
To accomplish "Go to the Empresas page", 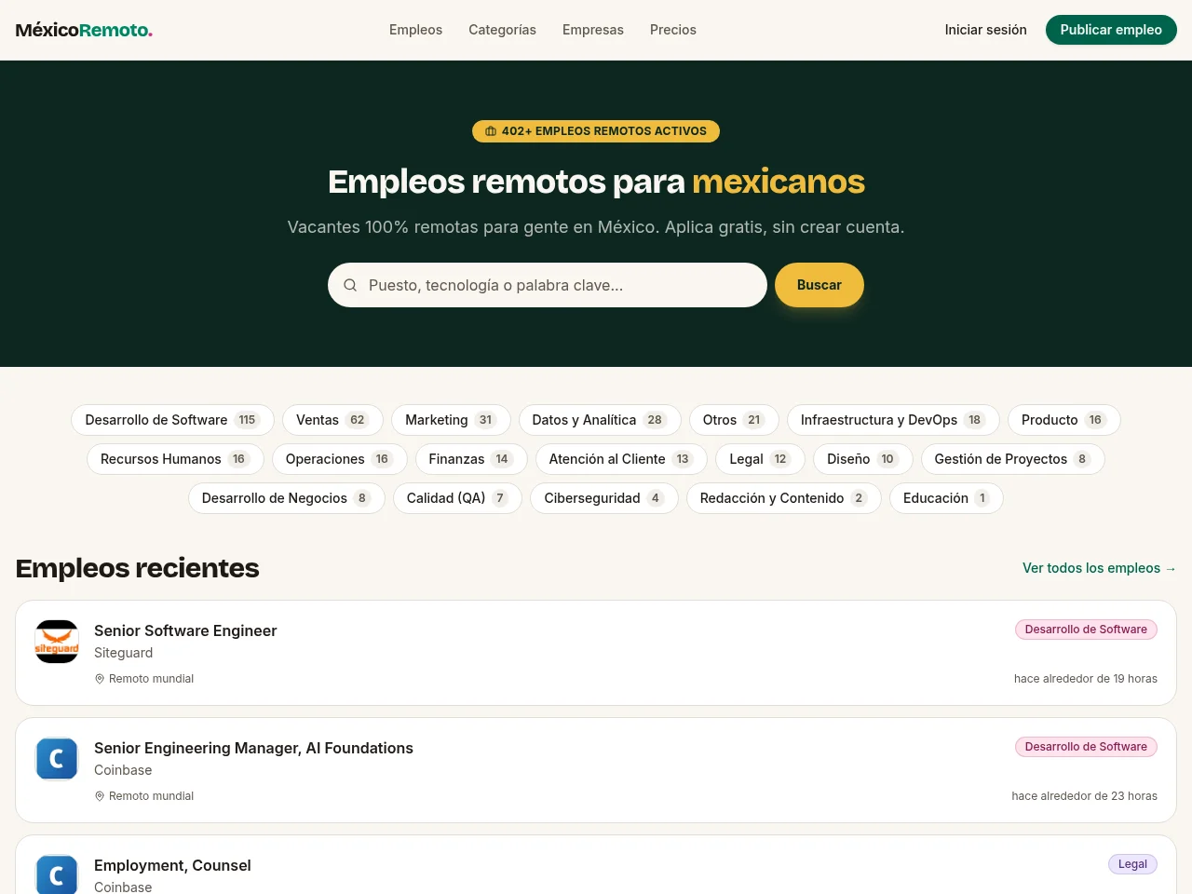I will pos(593,30).
